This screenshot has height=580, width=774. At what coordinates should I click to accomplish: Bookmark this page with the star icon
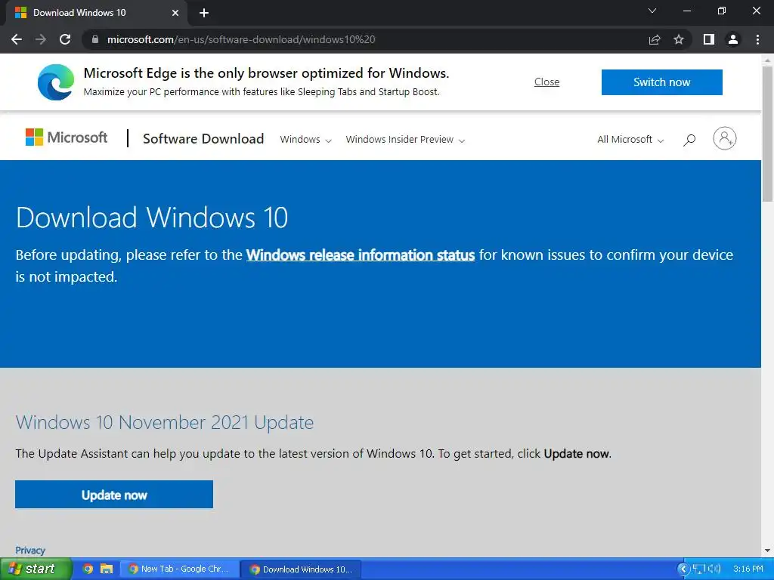click(679, 39)
